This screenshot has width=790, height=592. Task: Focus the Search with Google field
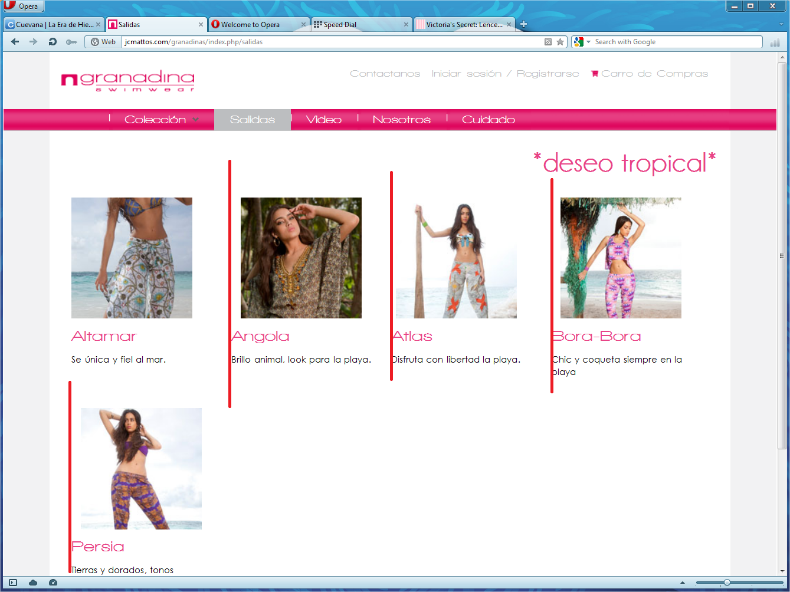tap(677, 42)
